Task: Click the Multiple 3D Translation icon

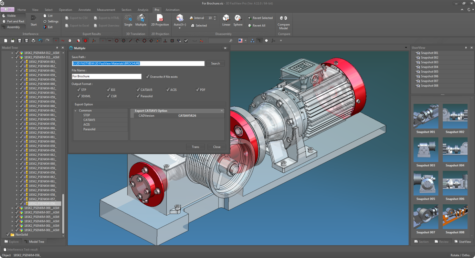Action: [x=141, y=18]
